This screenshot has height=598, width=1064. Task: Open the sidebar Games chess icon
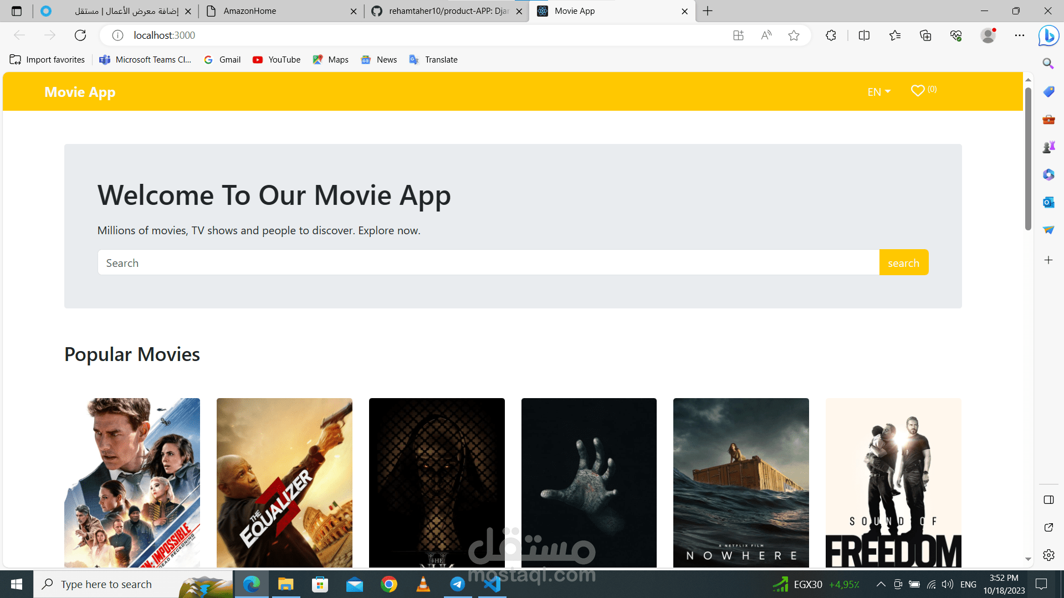tap(1048, 147)
